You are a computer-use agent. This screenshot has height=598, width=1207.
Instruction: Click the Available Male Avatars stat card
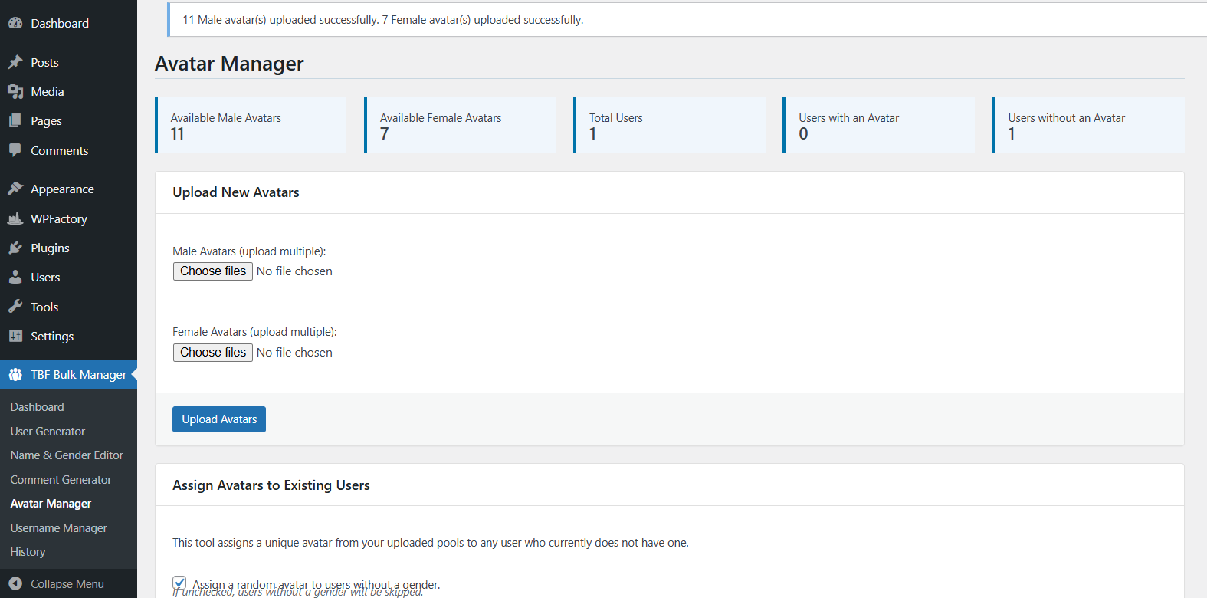pyautogui.click(x=251, y=125)
